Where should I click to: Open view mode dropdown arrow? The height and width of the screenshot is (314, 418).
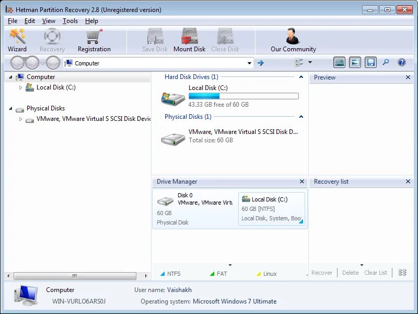tap(310, 62)
